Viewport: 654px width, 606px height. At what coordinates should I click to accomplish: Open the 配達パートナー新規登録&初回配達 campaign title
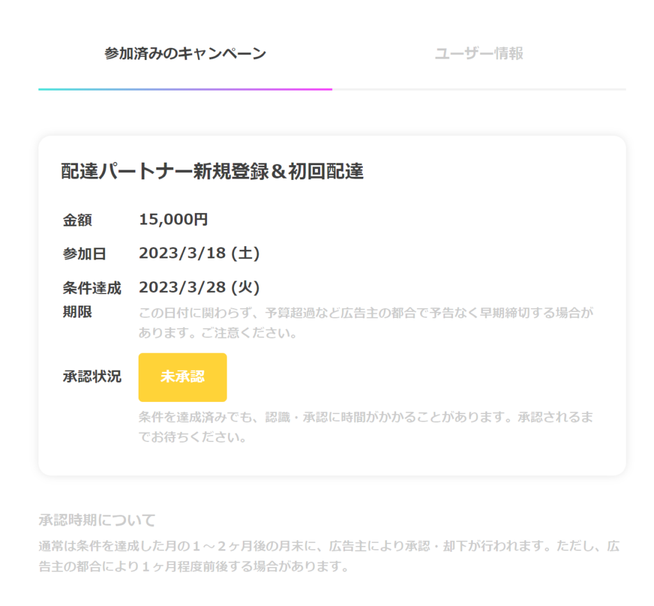212,171
